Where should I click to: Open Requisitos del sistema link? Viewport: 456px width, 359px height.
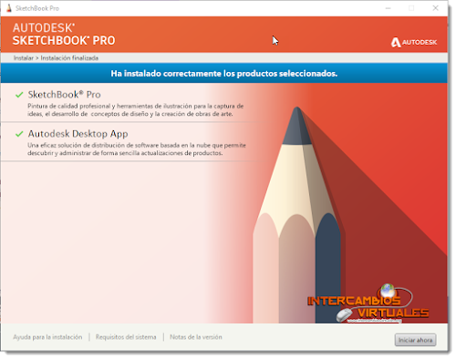pos(126,337)
